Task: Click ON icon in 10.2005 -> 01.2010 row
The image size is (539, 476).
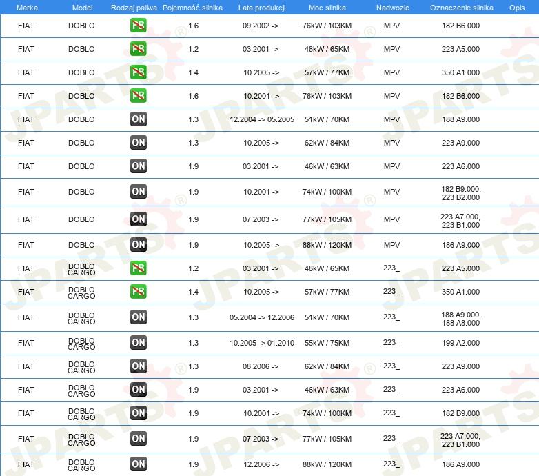Action: (138, 343)
